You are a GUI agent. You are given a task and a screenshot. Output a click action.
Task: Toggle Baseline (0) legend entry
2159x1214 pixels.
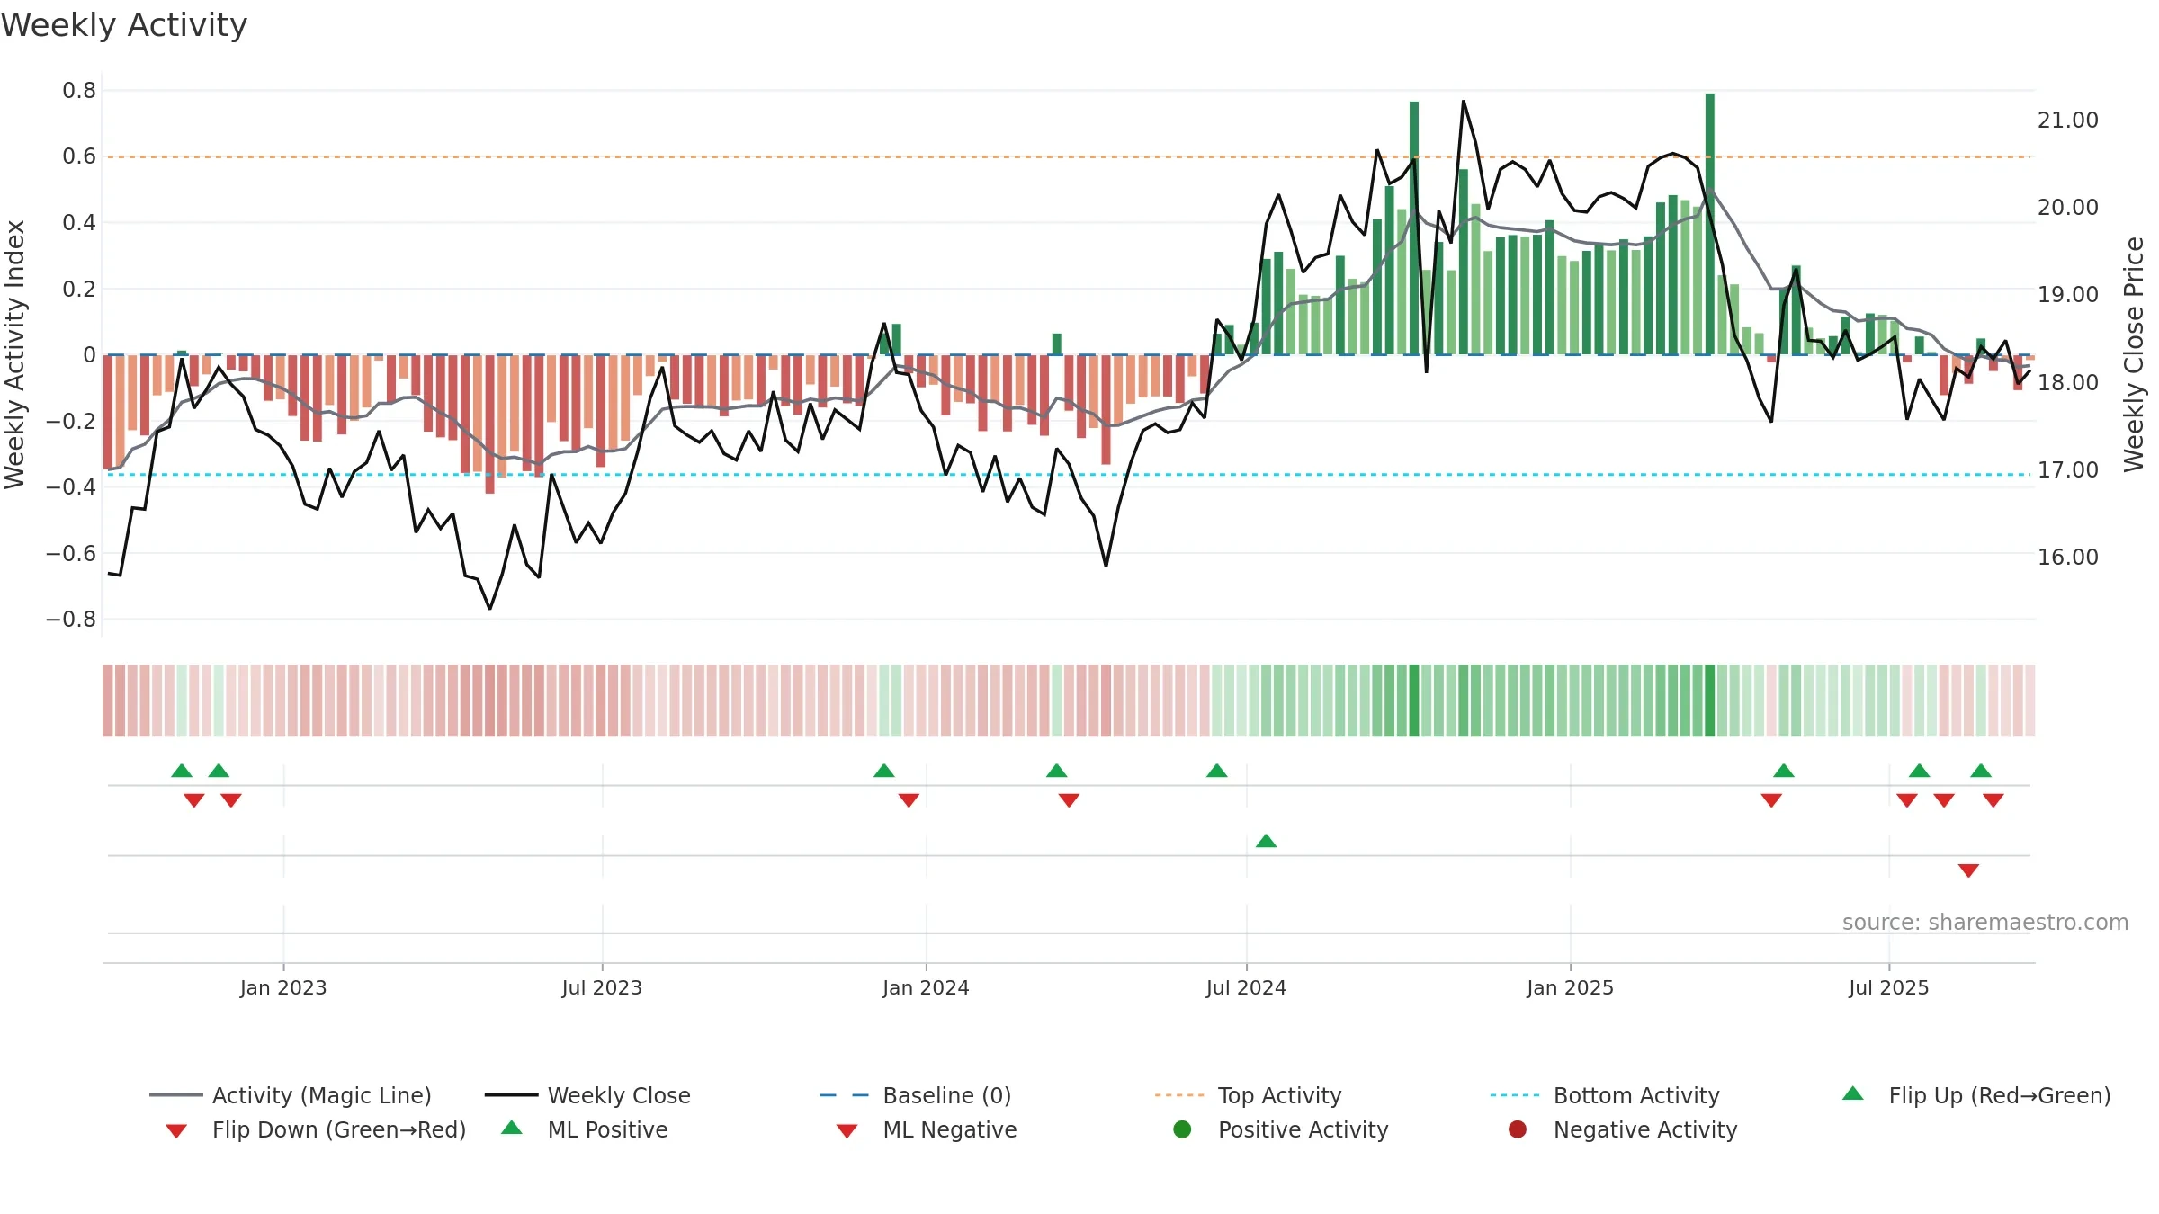(x=916, y=1095)
